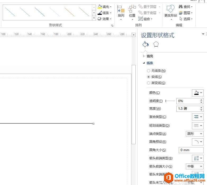Click the Fill (填充) paint bucket icon in ribbon

point(100,7)
